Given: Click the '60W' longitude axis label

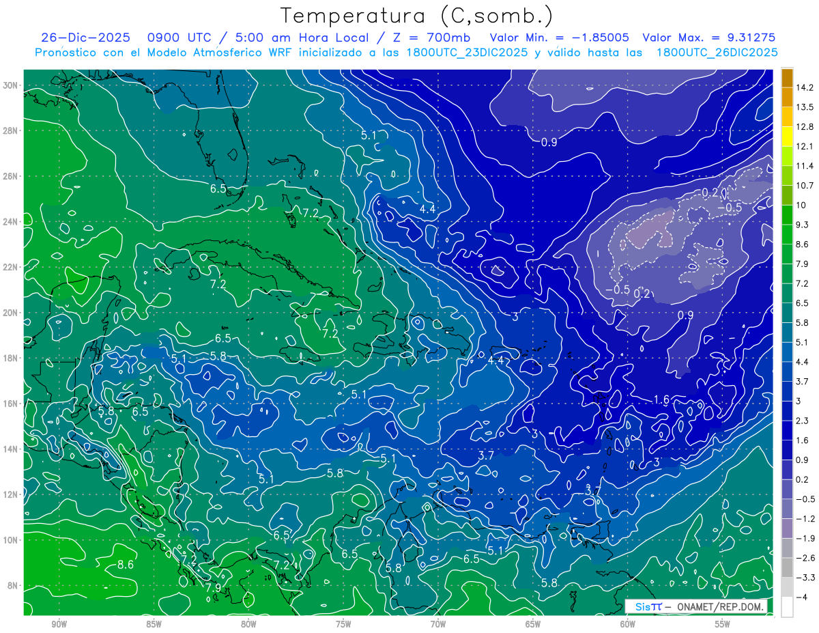Looking at the screenshot, I should coord(628,625).
